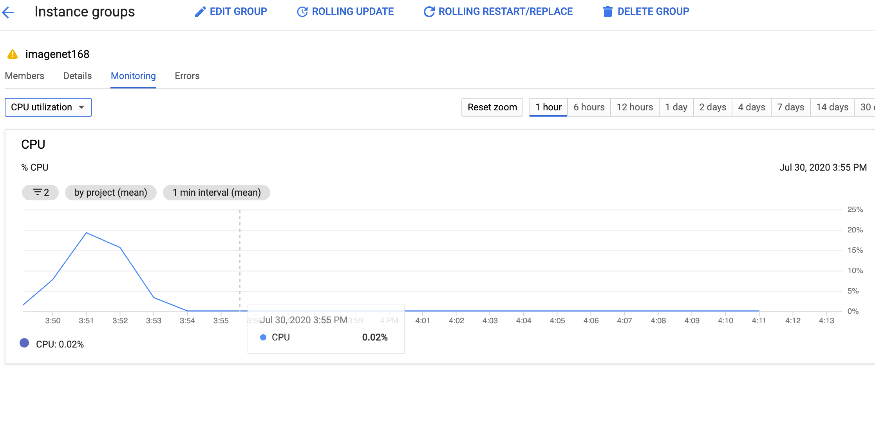Click the yellow warning icon beside imagenet168
The image size is (875, 443).
click(x=13, y=54)
